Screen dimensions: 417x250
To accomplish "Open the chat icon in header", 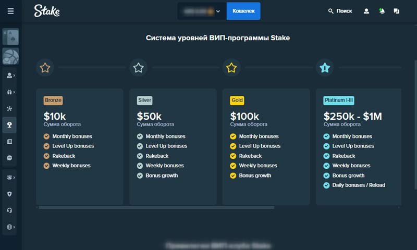I will pyautogui.click(x=397, y=11).
